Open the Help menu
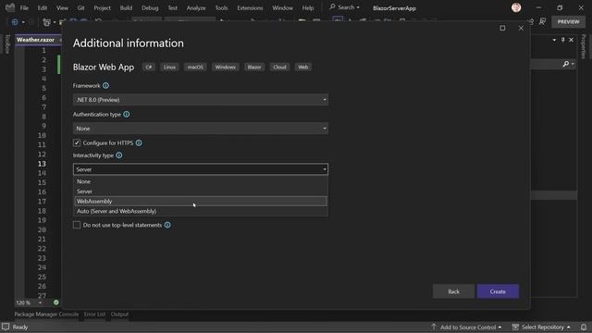The height and width of the screenshot is (333, 592). pyautogui.click(x=308, y=8)
